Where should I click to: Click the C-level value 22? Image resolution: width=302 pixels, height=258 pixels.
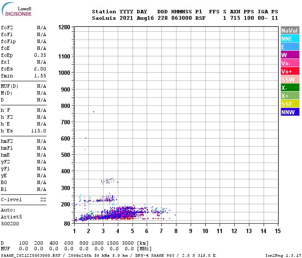point(43,200)
